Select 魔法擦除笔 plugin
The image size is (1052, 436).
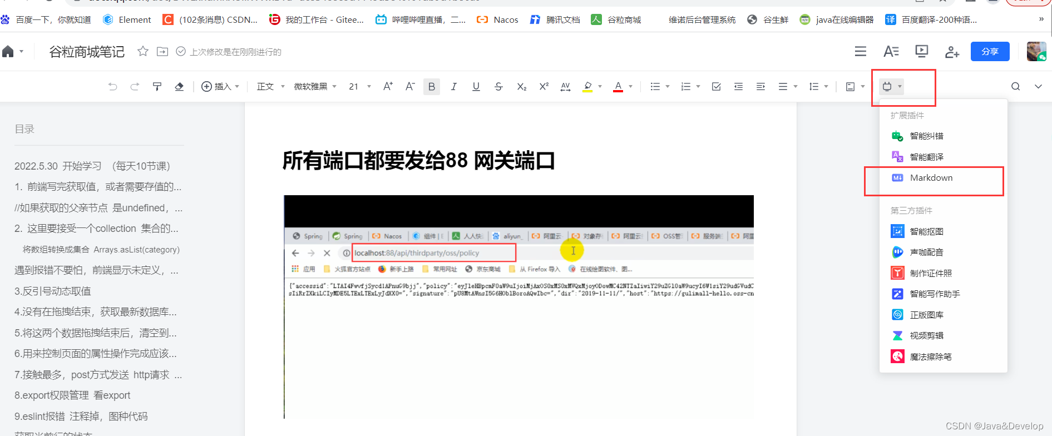[944, 356]
